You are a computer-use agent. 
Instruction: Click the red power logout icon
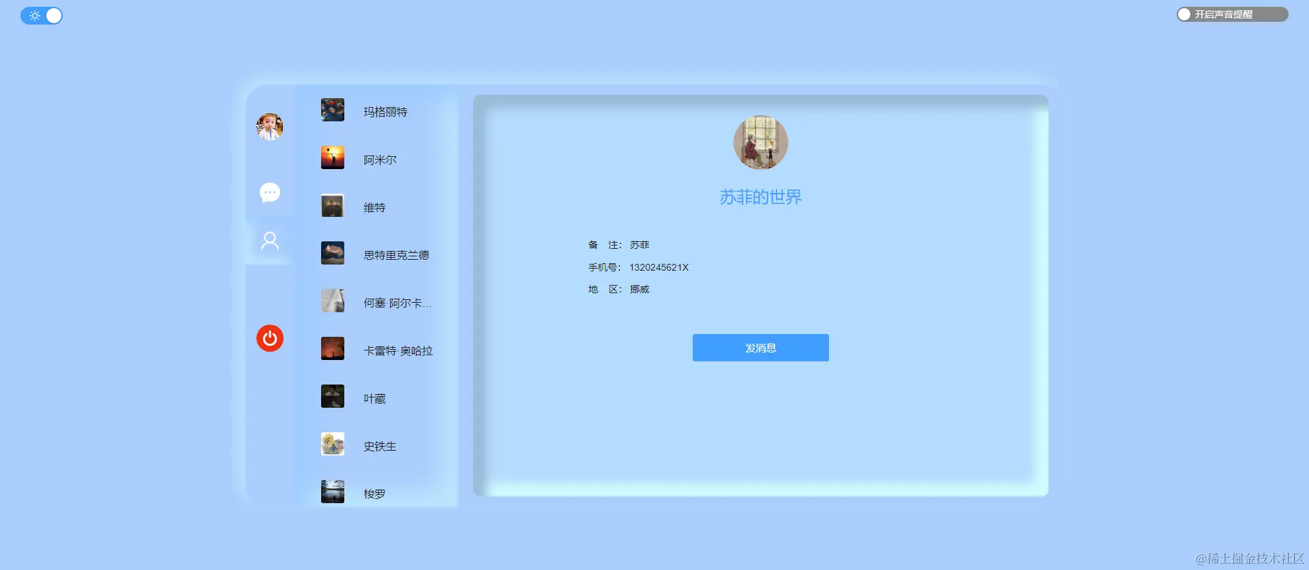point(270,338)
